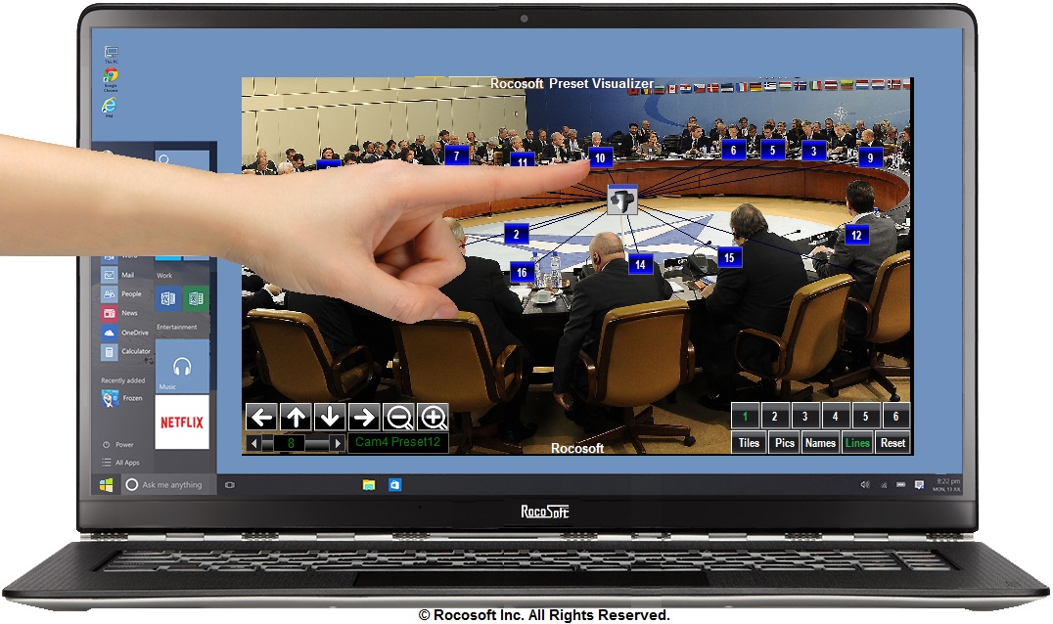Recall preset marker 9

pyautogui.click(x=870, y=157)
